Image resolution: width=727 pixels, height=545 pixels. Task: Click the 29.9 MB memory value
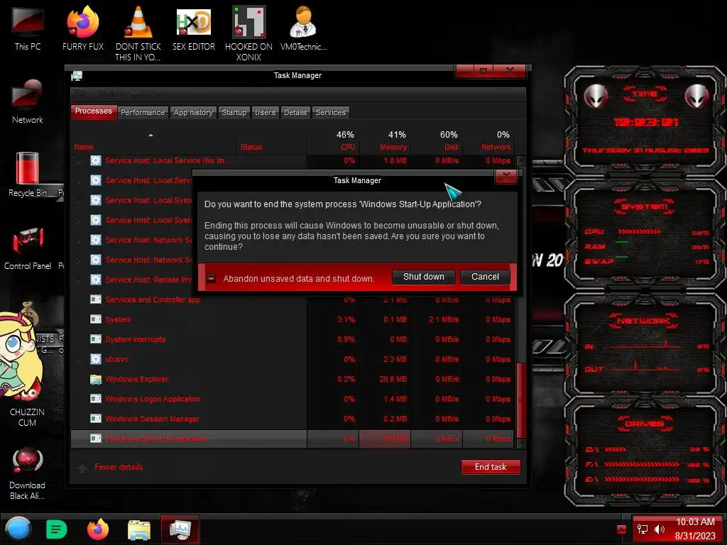pos(393,379)
